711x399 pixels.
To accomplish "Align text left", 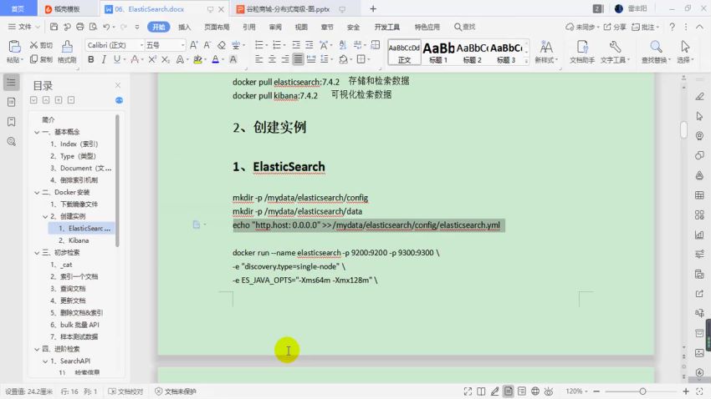I will (259, 59).
